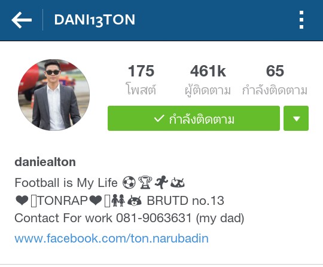Tap the back arrow icon
The image size is (323, 267).
pyautogui.click(x=22, y=20)
